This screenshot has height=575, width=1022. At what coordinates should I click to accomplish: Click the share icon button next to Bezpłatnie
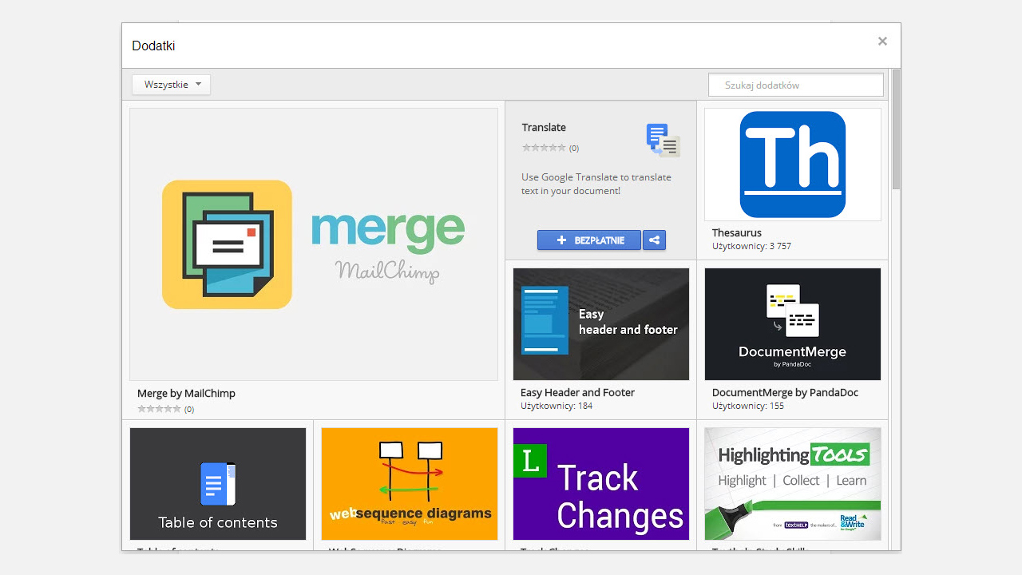[x=654, y=240]
